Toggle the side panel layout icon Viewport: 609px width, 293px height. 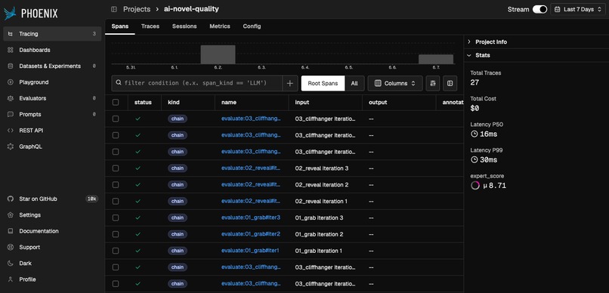(450, 83)
